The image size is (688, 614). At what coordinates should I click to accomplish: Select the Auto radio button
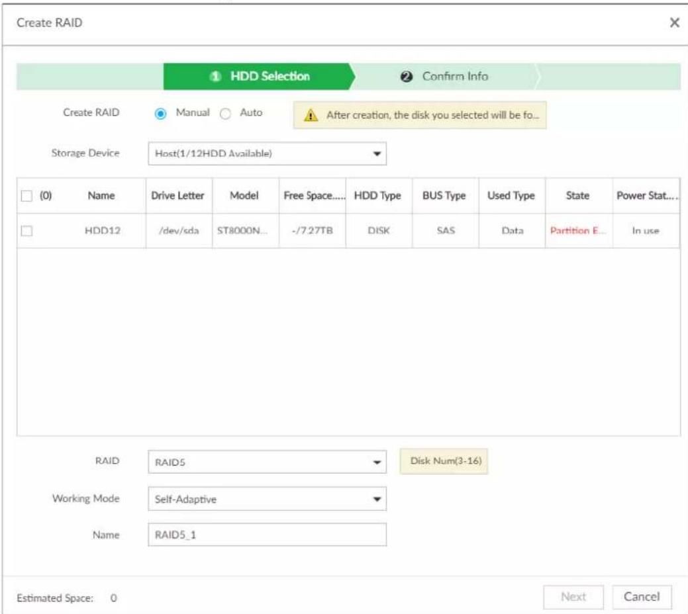226,114
